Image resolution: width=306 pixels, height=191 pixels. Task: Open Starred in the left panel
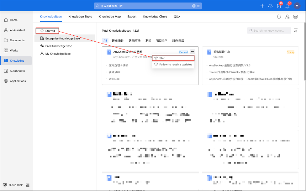(47, 31)
